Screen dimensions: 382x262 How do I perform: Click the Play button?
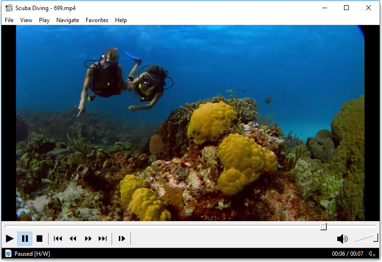tap(10, 238)
